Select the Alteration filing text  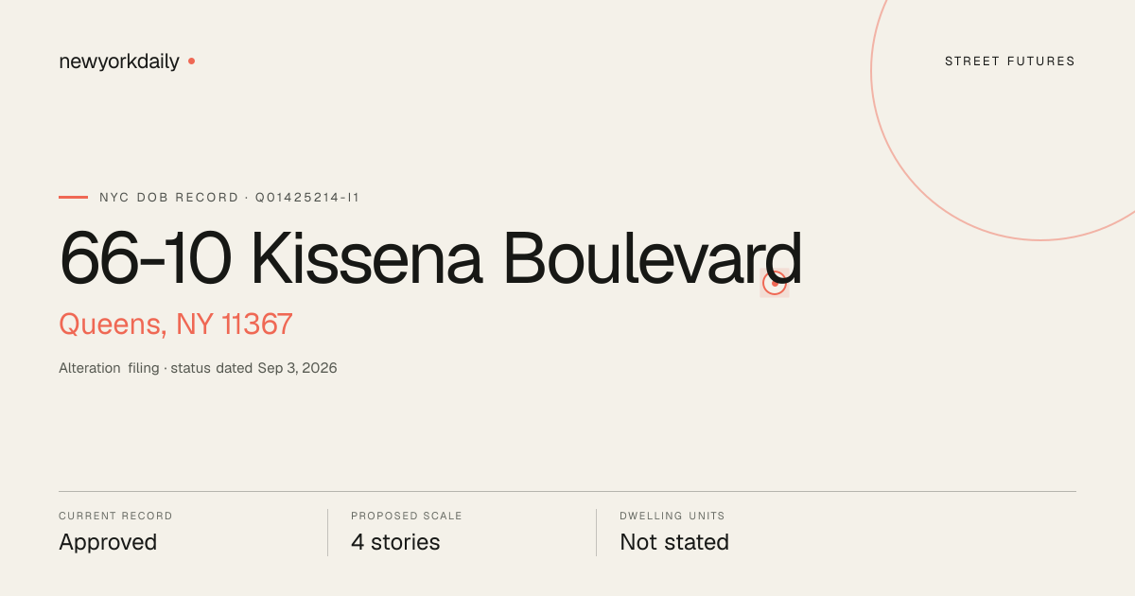coord(109,368)
